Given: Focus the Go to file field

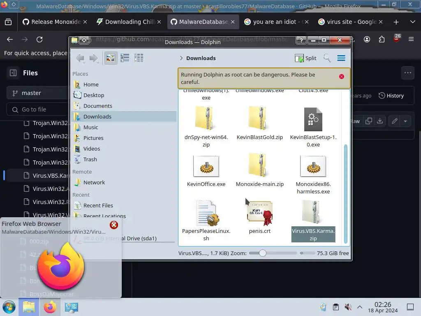Looking at the screenshot, I should click(37, 109).
